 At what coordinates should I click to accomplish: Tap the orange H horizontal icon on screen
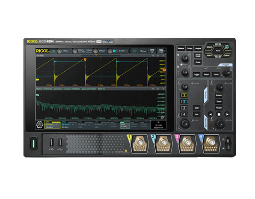59,51
